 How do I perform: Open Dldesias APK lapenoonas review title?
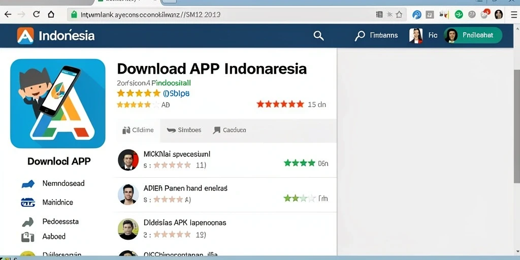point(185,222)
